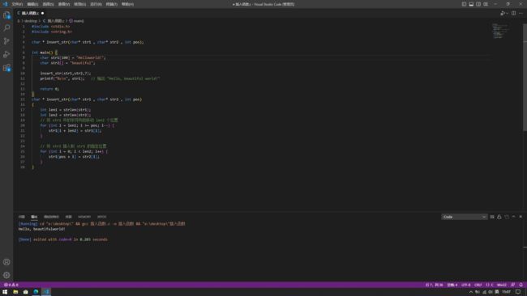Expand the main() breadcrumb symbol
Image resolution: width=527 pixels, height=296 pixels.
click(x=77, y=21)
